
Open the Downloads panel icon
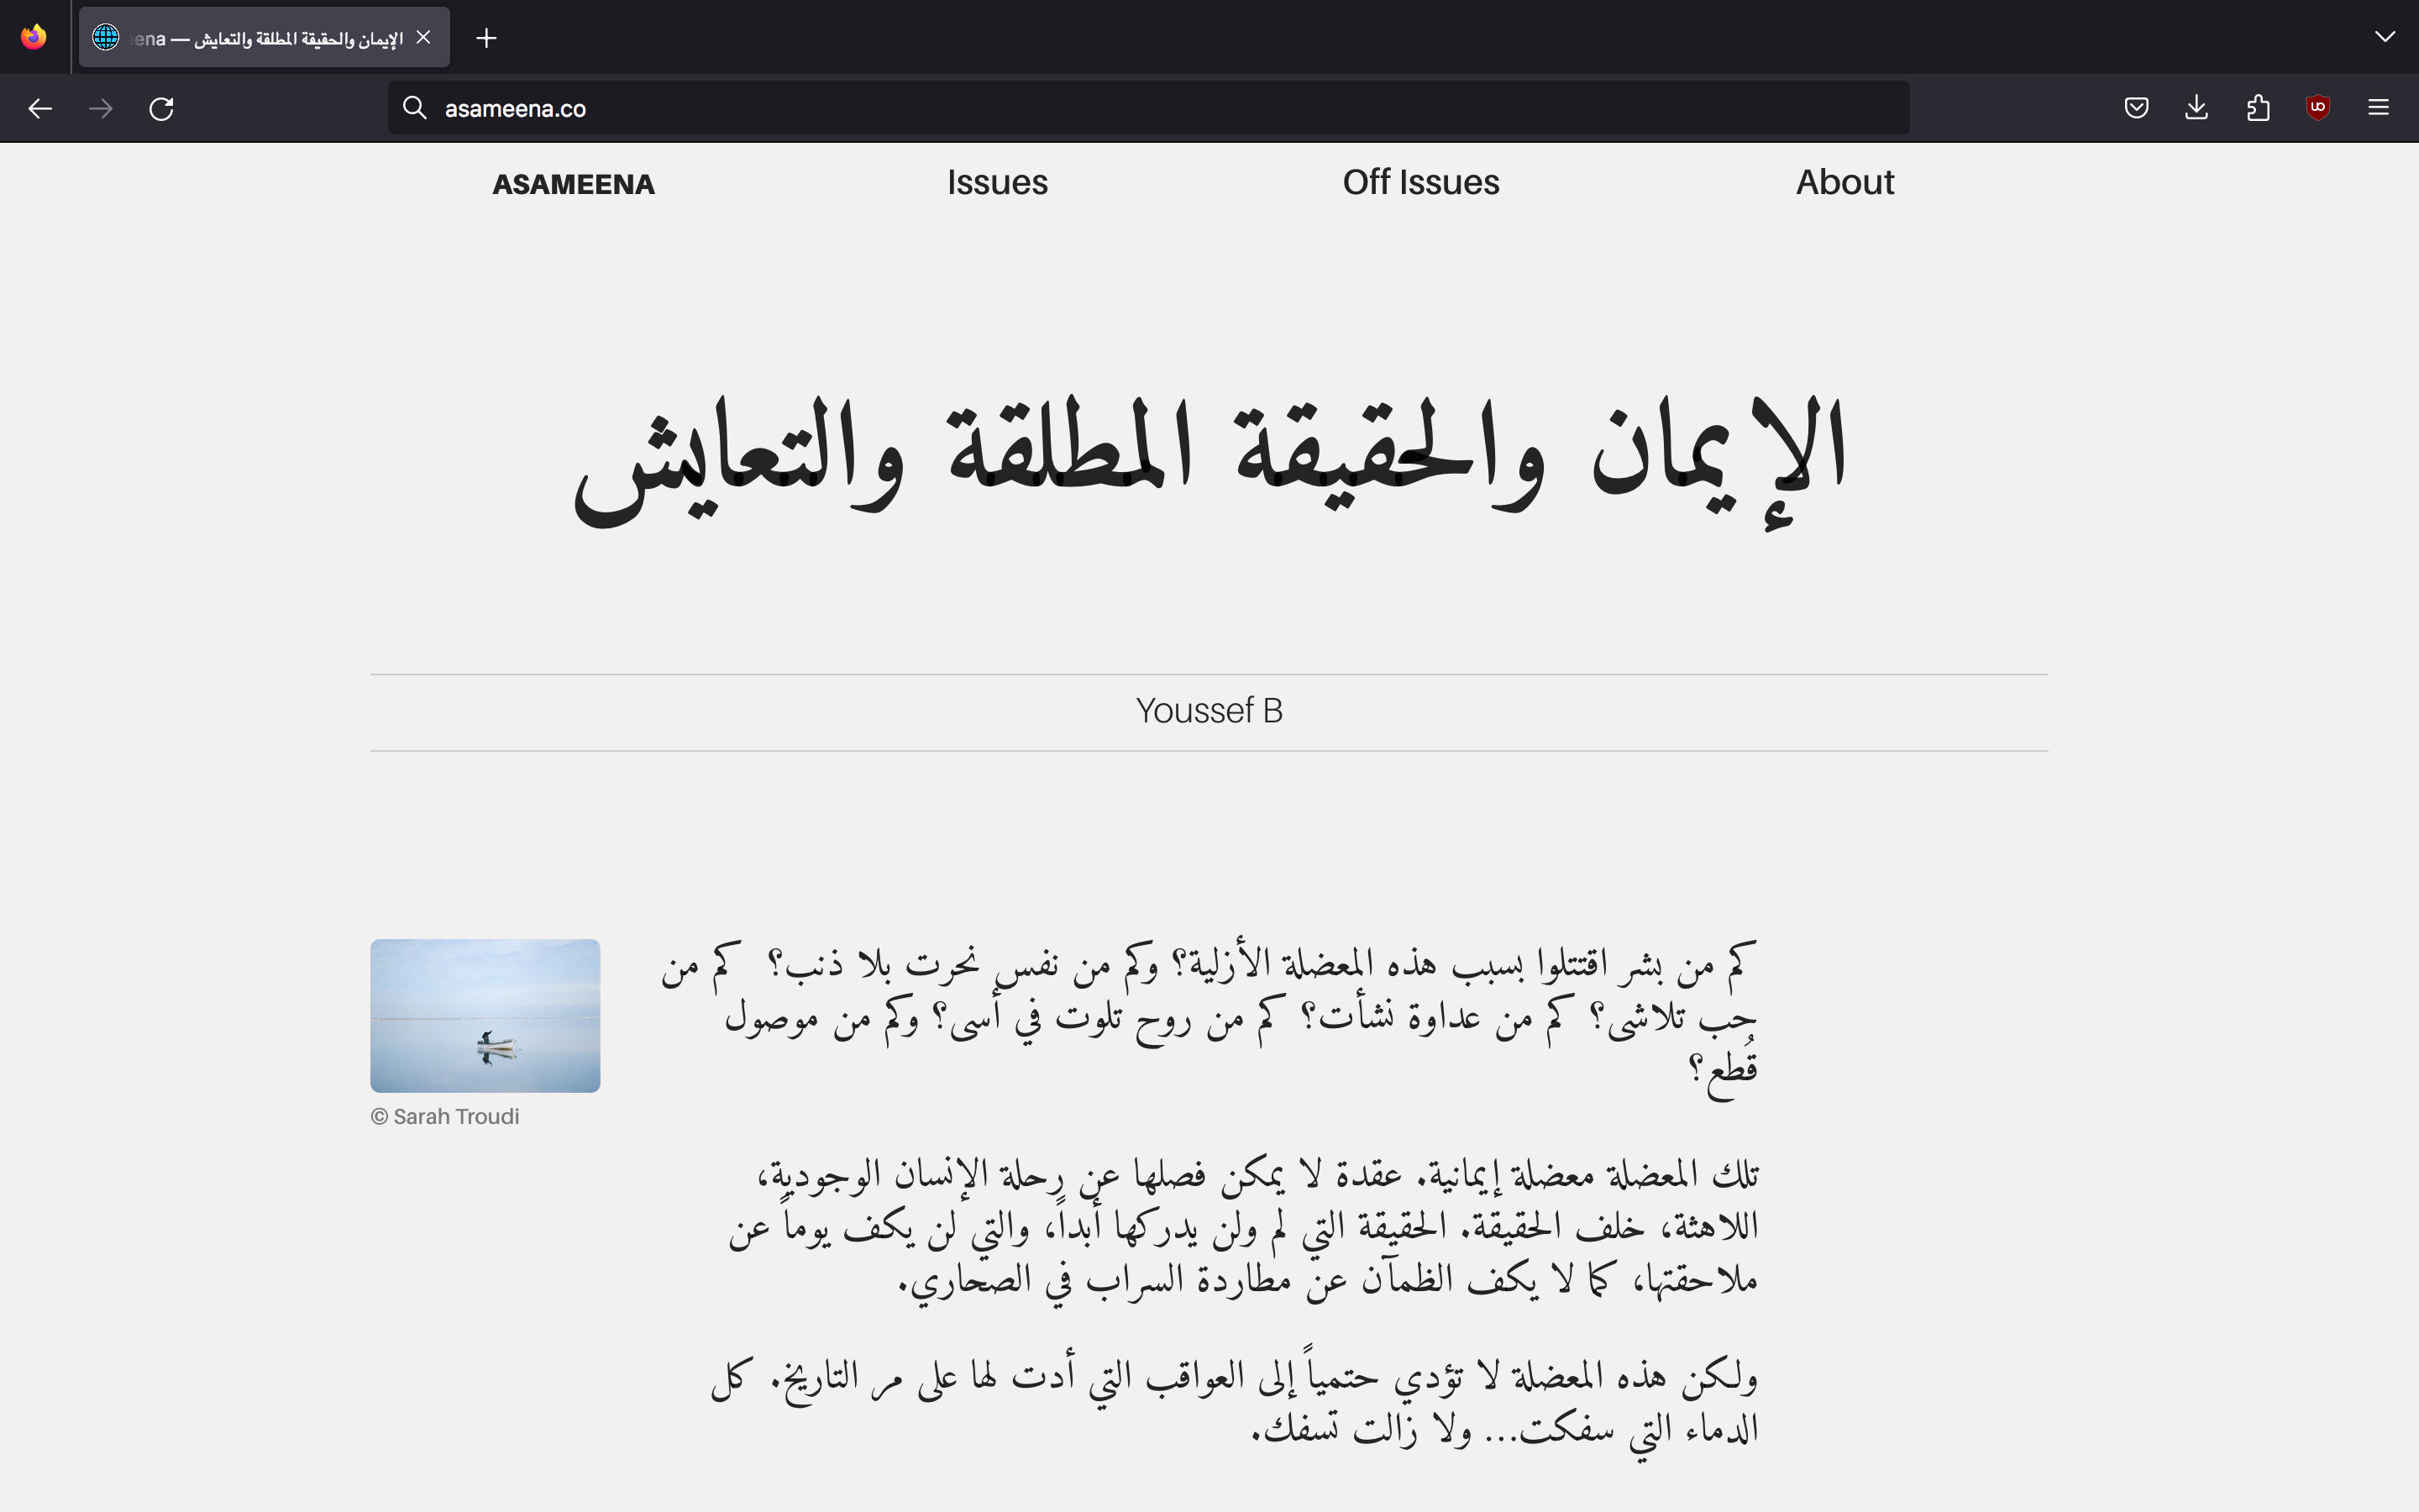click(x=2196, y=108)
